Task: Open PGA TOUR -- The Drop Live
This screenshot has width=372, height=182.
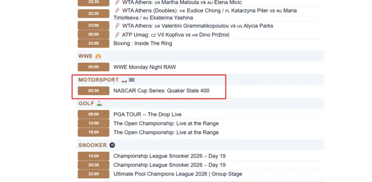Action: (x=147, y=115)
